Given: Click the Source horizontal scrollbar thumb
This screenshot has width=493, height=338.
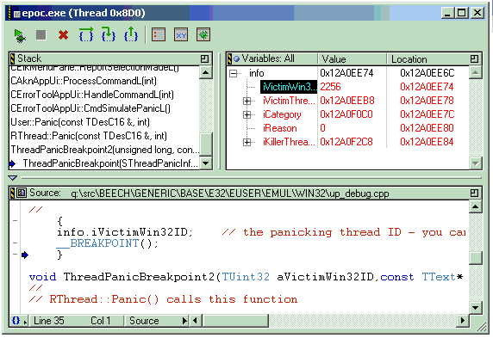Looking at the screenshot, I should click(x=235, y=321).
